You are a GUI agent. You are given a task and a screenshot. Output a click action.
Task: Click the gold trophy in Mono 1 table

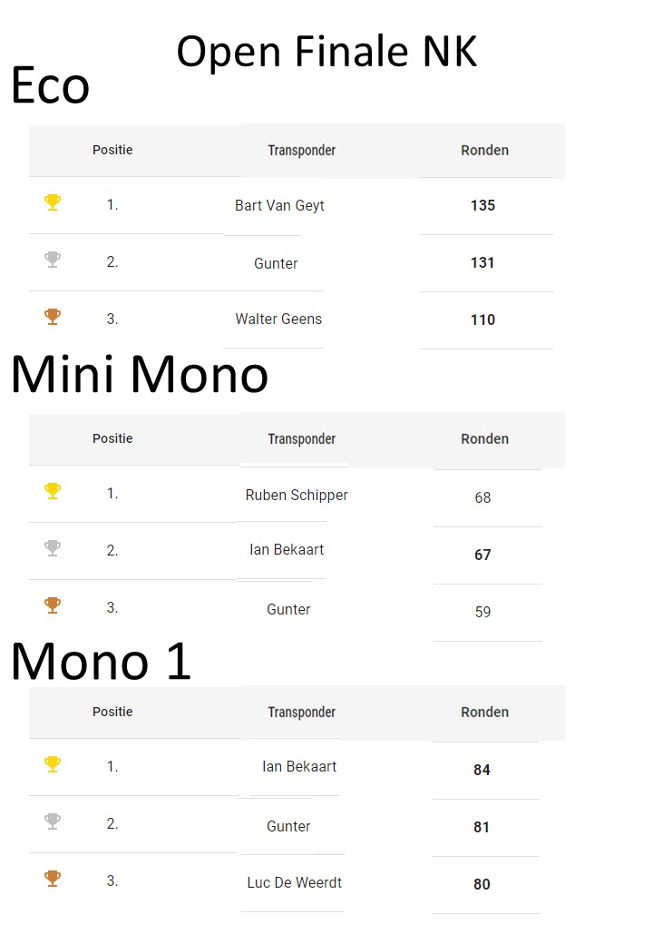tap(53, 764)
